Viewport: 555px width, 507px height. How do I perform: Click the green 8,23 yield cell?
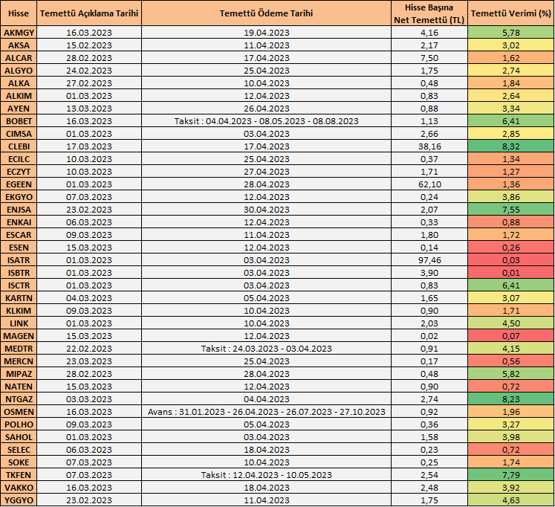[x=510, y=399]
